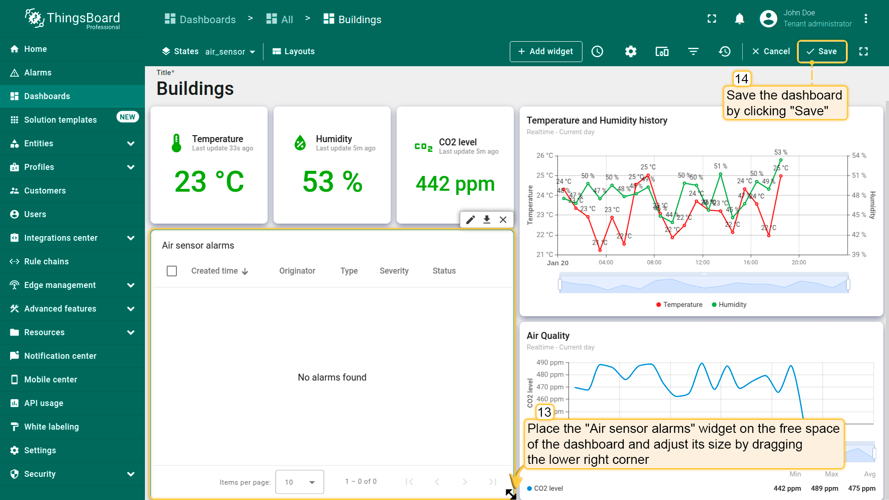Open the air_sensor states dropdown
Viewport: 889px width, 500px height.
coord(230,52)
